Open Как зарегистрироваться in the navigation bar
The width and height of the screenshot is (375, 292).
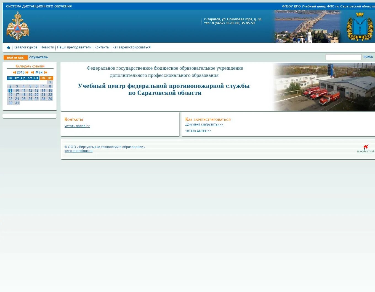(x=132, y=47)
